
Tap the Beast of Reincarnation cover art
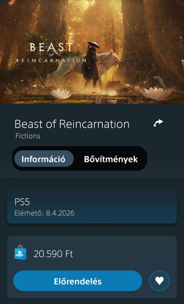[x=92, y=52]
